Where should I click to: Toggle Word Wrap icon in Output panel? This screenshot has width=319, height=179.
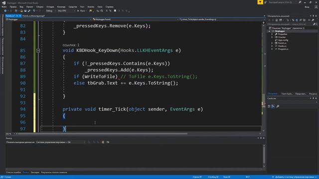[x=108, y=142]
